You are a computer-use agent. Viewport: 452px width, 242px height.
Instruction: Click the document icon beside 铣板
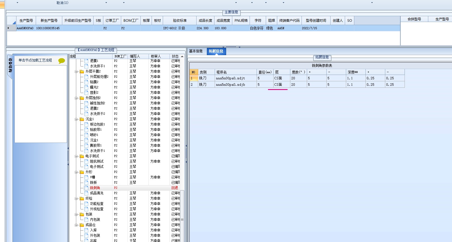click(86, 182)
